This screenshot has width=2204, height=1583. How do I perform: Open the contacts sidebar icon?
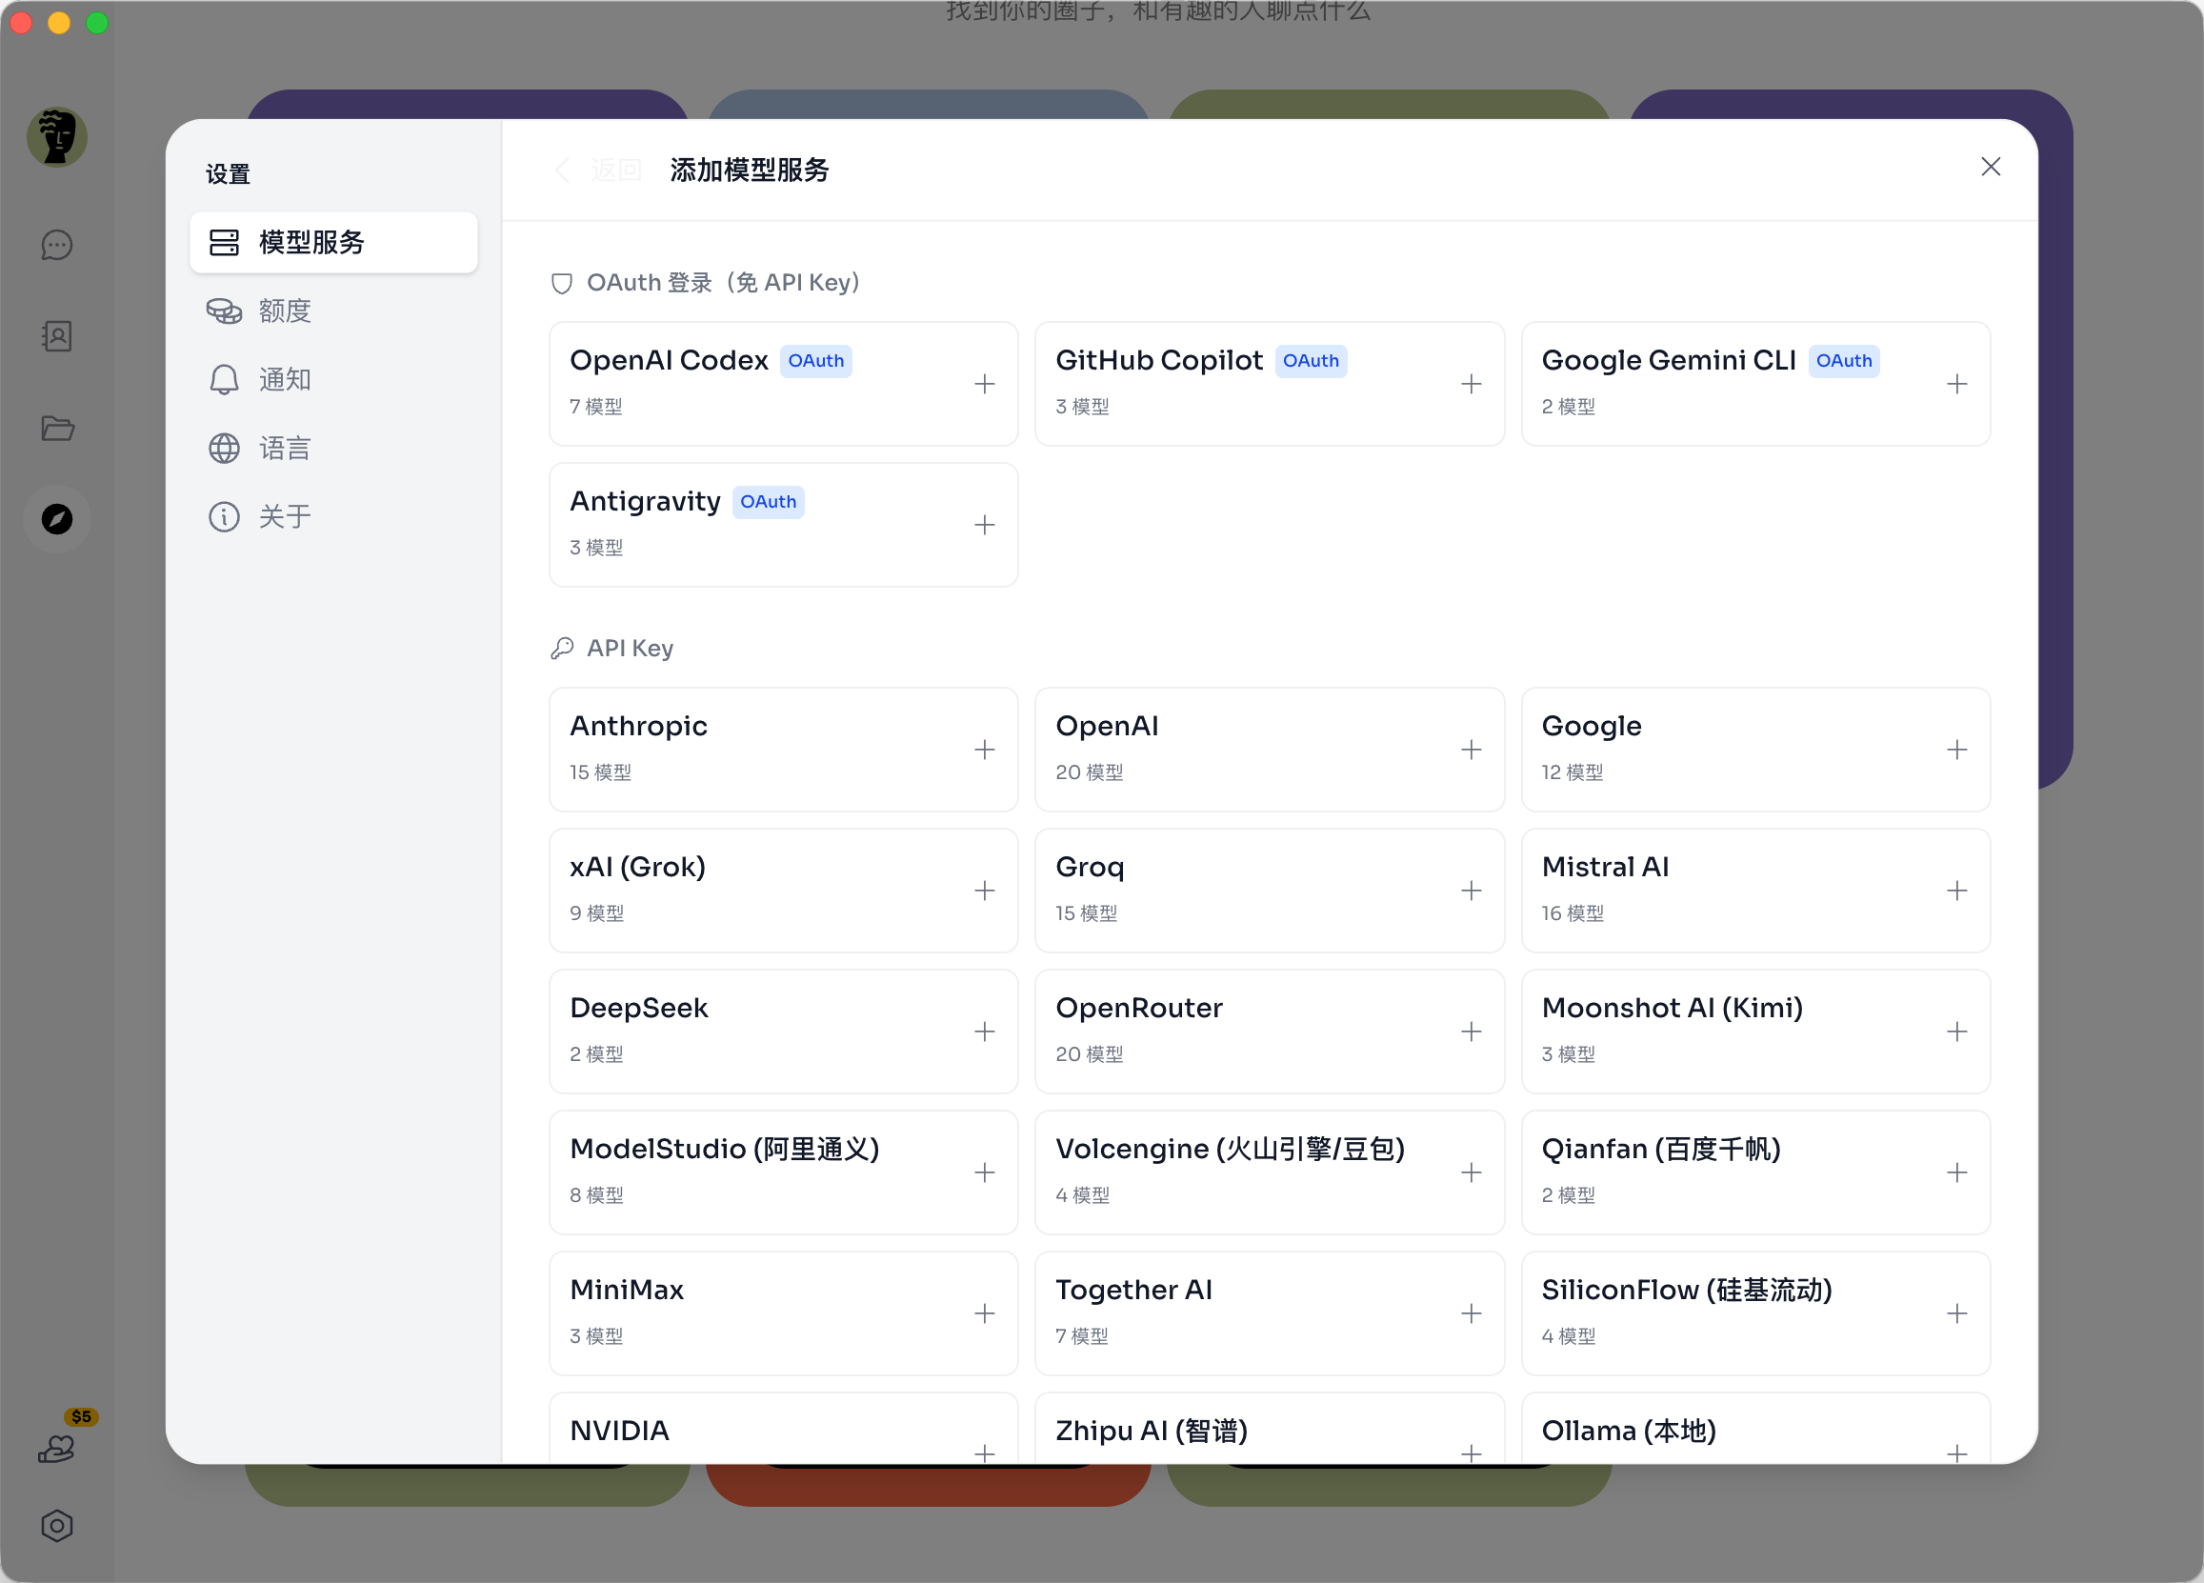point(56,336)
